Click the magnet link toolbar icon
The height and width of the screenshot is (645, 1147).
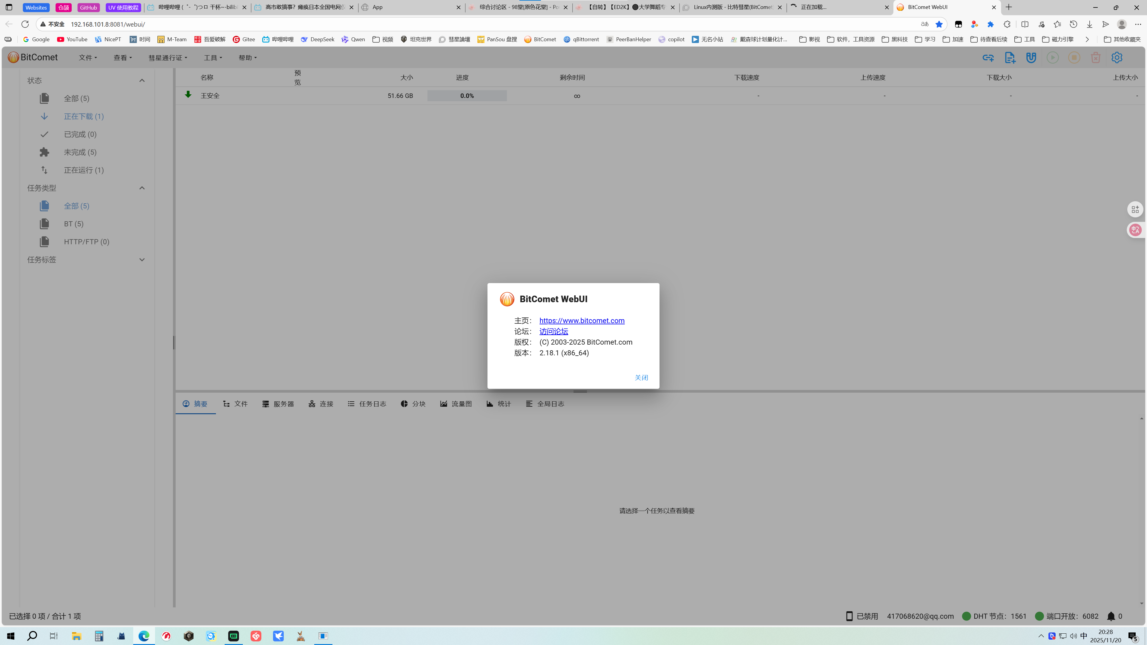click(x=1031, y=57)
